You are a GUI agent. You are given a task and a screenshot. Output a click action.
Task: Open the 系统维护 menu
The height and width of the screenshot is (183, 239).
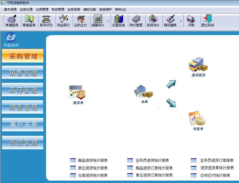105,9
